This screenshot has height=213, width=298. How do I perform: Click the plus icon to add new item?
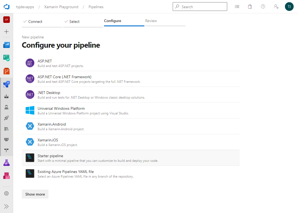click(x=7, y=32)
